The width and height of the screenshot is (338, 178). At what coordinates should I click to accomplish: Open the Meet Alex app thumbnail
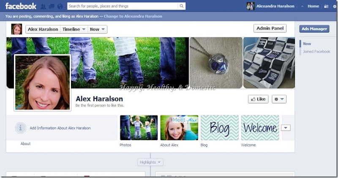click(x=179, y=128)
